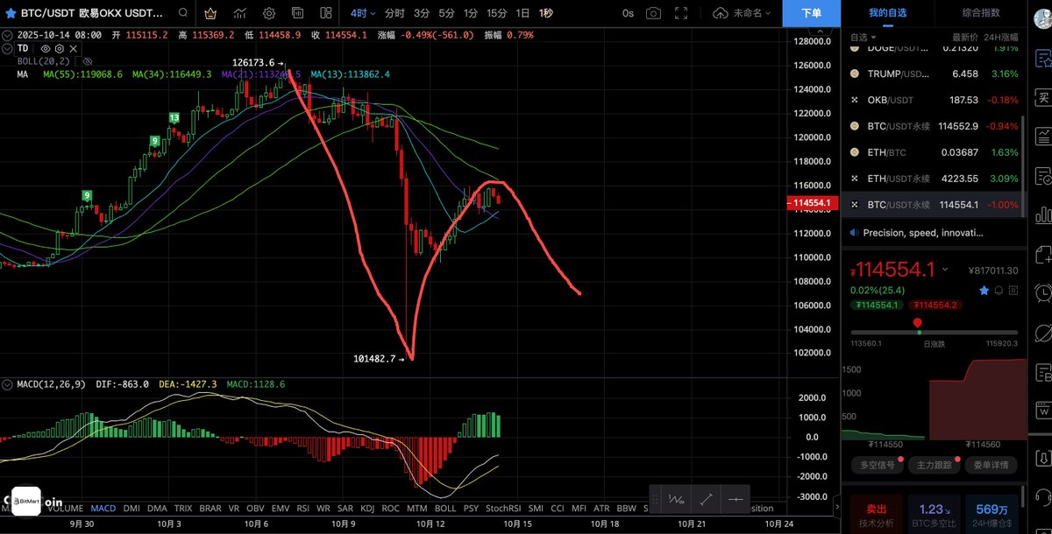The image size is (1052, 534).
Task: Switch to 15分 timeframe
Action: [x=497, y=13]
